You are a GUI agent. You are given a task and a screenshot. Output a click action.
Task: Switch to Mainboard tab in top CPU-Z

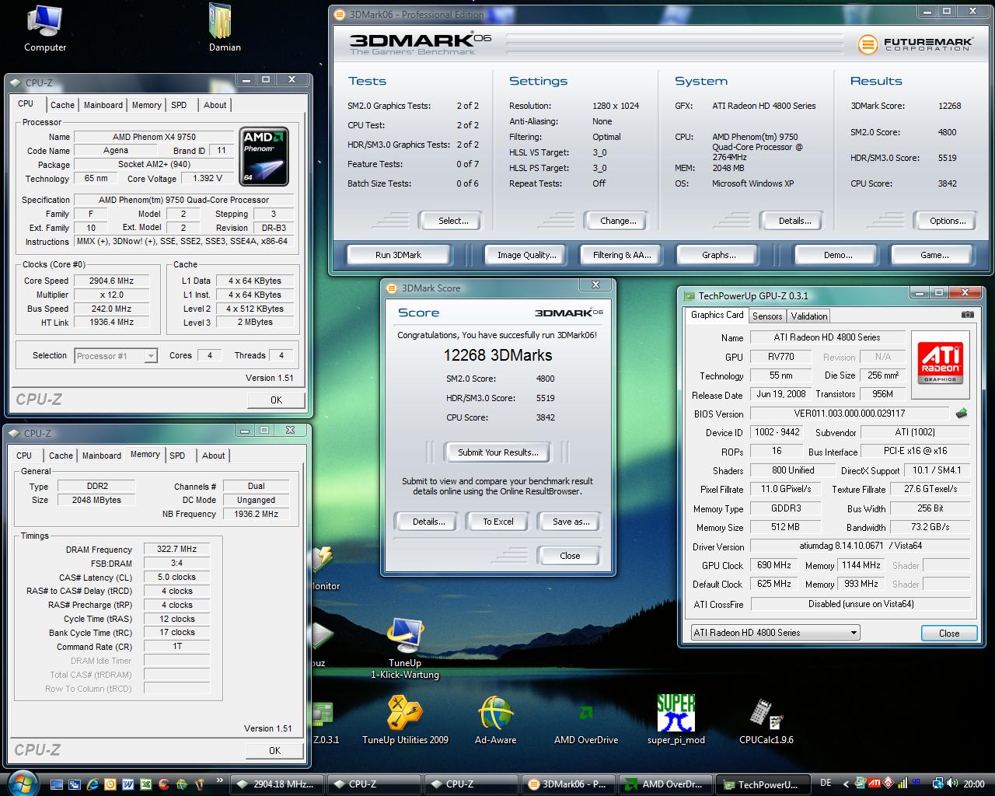click(103, 105)
